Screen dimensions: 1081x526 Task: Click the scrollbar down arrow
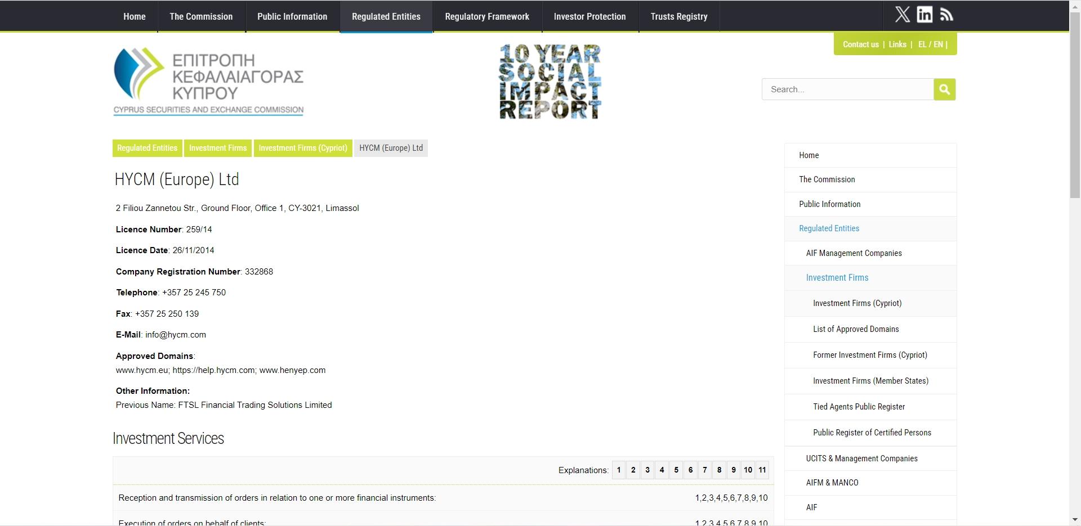coord(1075,520)
